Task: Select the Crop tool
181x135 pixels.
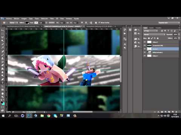Action: point(2,44)
